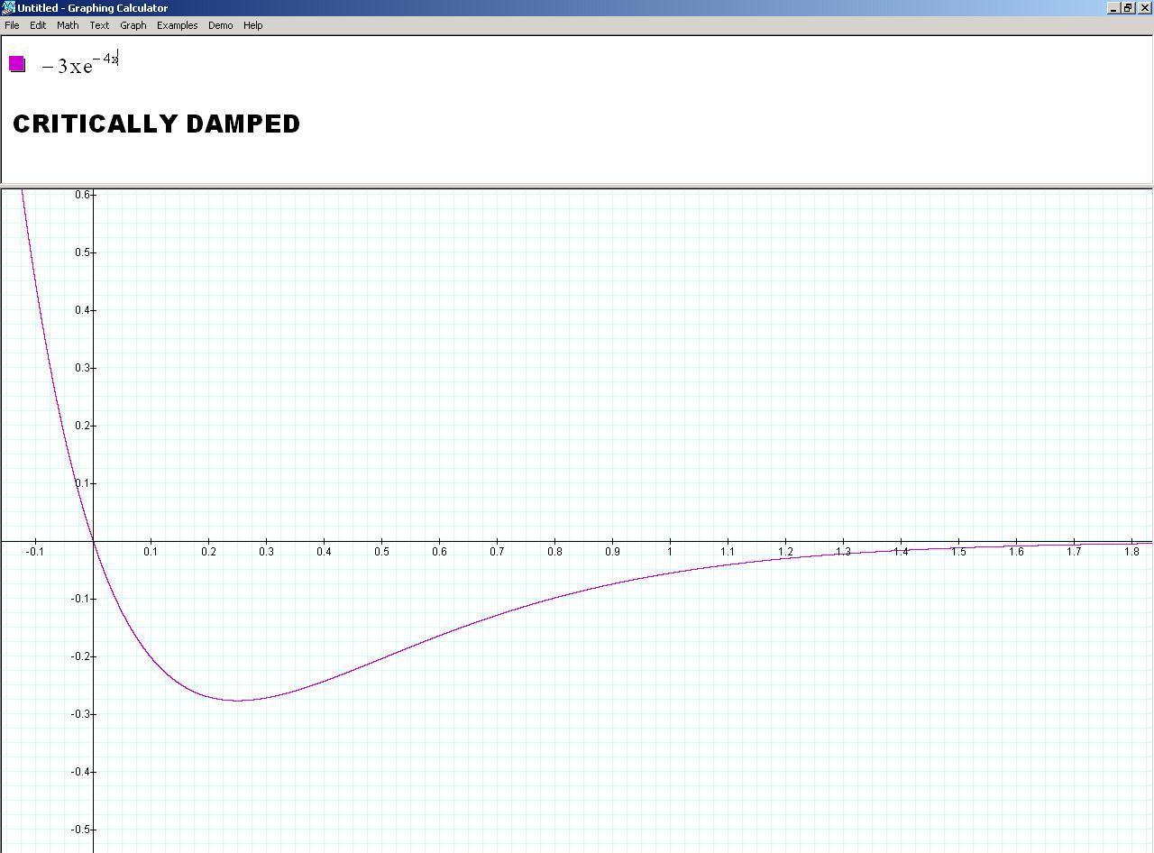The width and height of the screenshot is (1154, 853).
Task: Open the Graph menu
Action: [x=133, y=25]
